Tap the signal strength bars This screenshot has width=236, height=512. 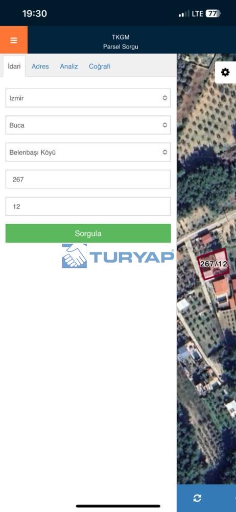click(x=184, y=14)
